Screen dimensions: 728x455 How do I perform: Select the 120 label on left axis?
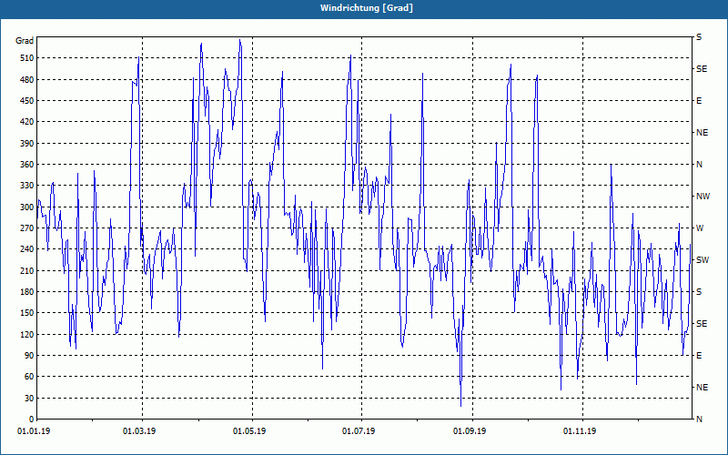[x=26, y=334]
